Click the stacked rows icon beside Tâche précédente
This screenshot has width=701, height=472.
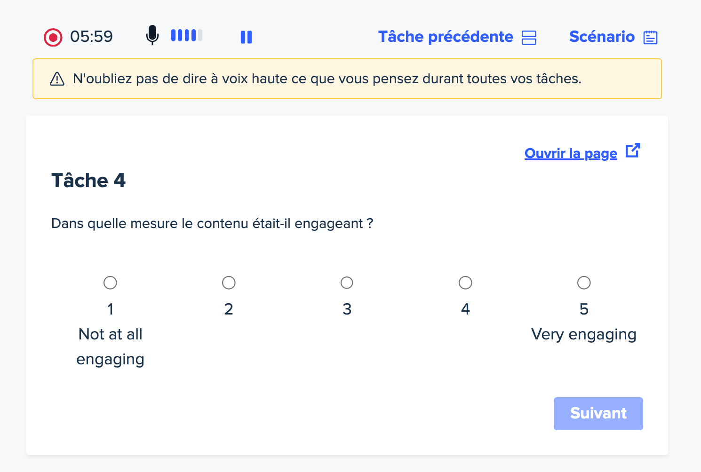coord(529,38)
